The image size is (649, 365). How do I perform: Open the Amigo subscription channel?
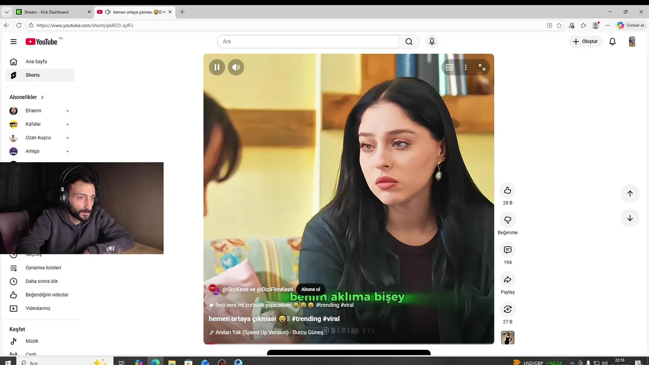40,151
